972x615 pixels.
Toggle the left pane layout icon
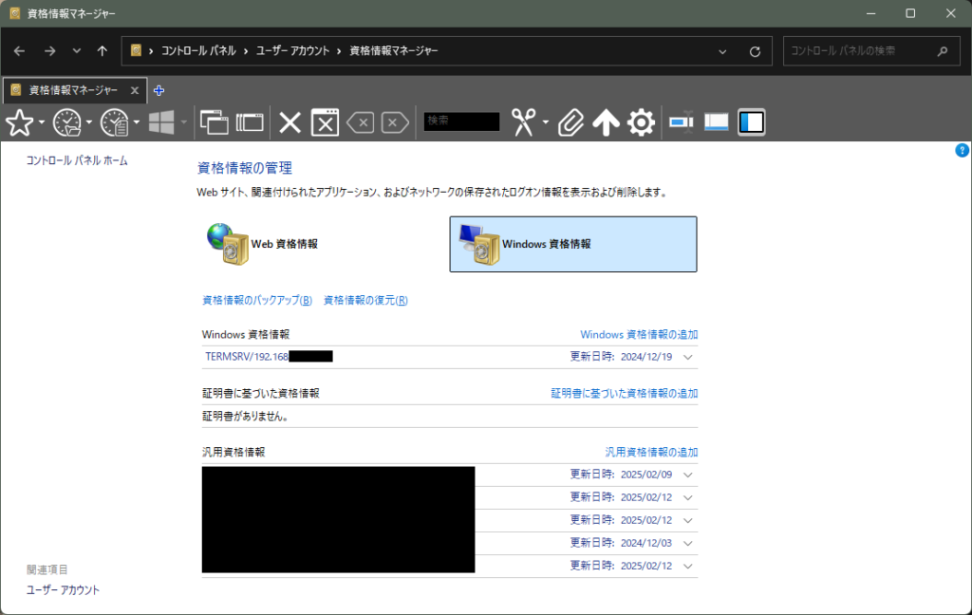coord(752,122)
